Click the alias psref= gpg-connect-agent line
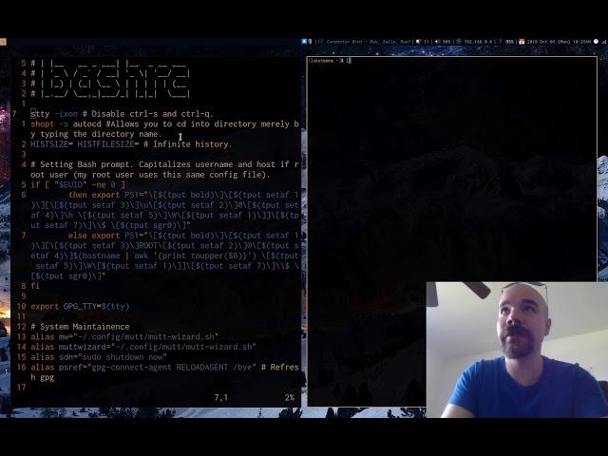 (164, 371)
